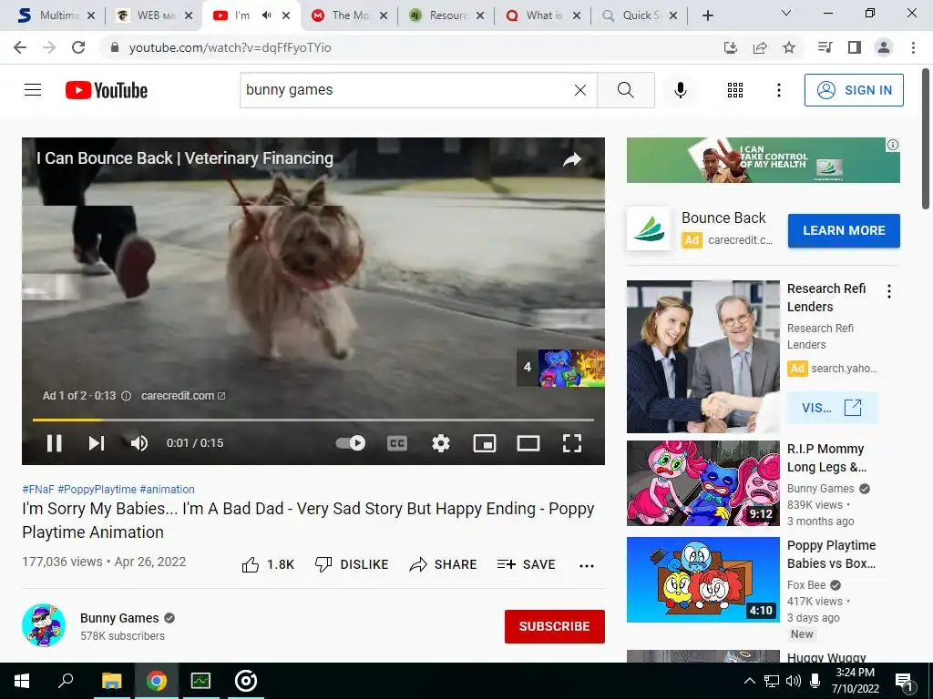Viewport: 933px width, 699px height.
Task: Skip to next video button
Action: [x=97, y=443]
